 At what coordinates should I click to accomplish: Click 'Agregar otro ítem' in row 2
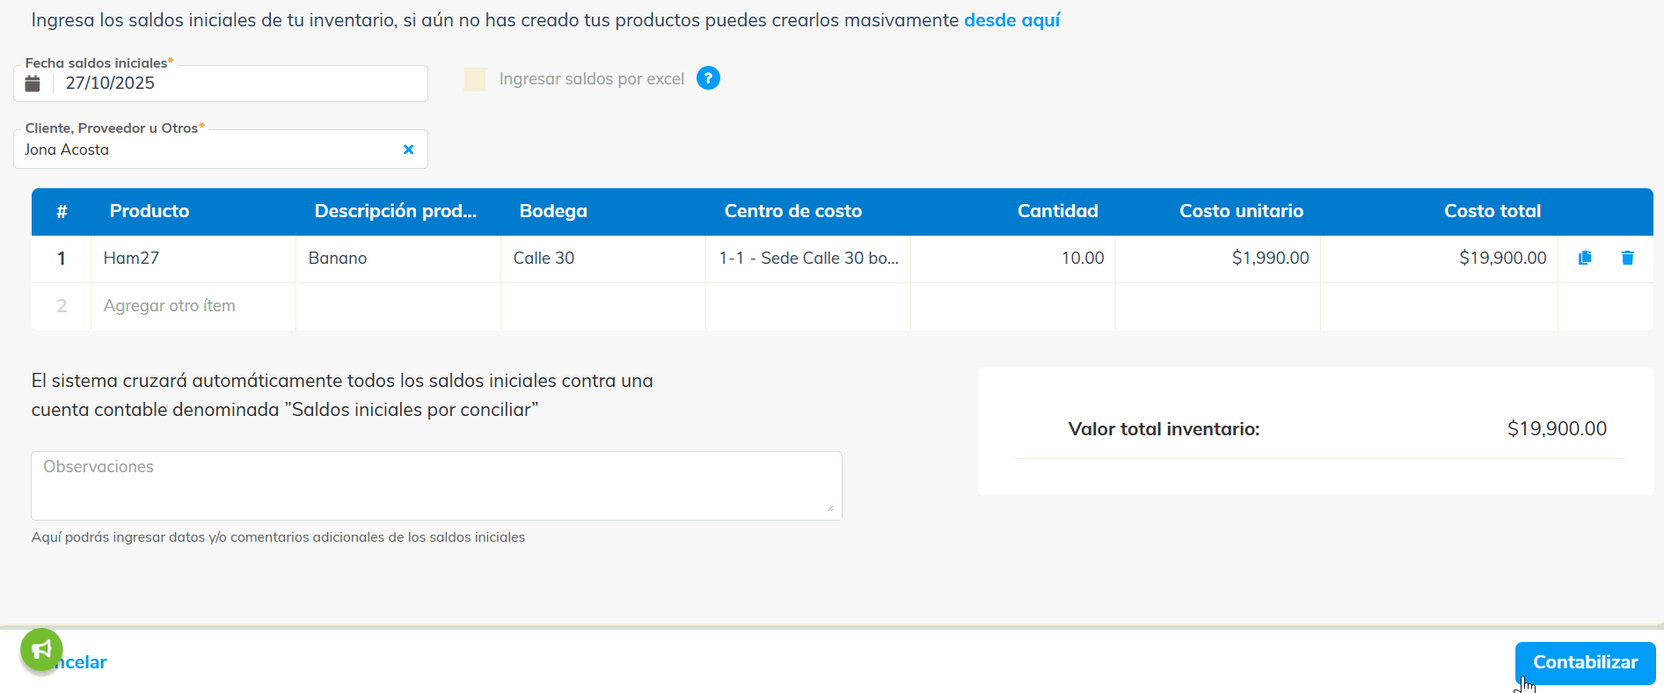point(170,306)
